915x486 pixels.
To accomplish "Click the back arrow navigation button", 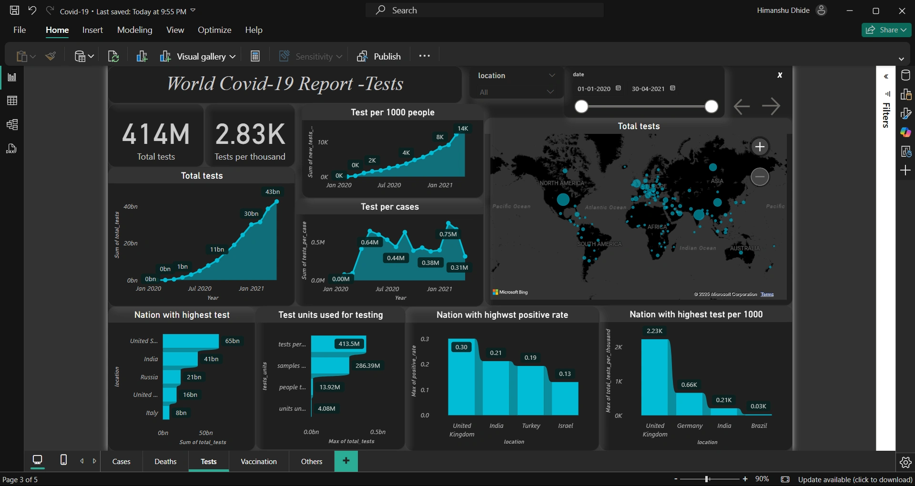I will 742,106.
